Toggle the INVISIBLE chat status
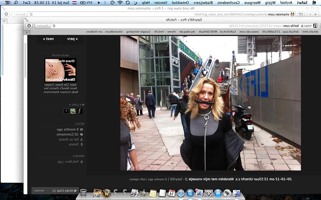This screenshot has height=200, width=321. pos(39,191)
